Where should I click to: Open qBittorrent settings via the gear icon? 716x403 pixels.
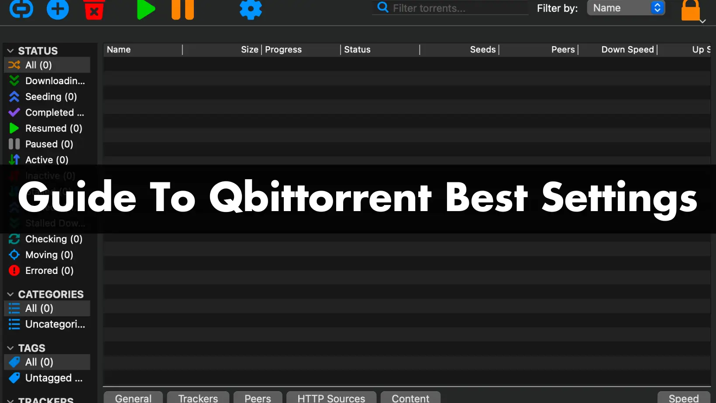[x=250, y=9]
